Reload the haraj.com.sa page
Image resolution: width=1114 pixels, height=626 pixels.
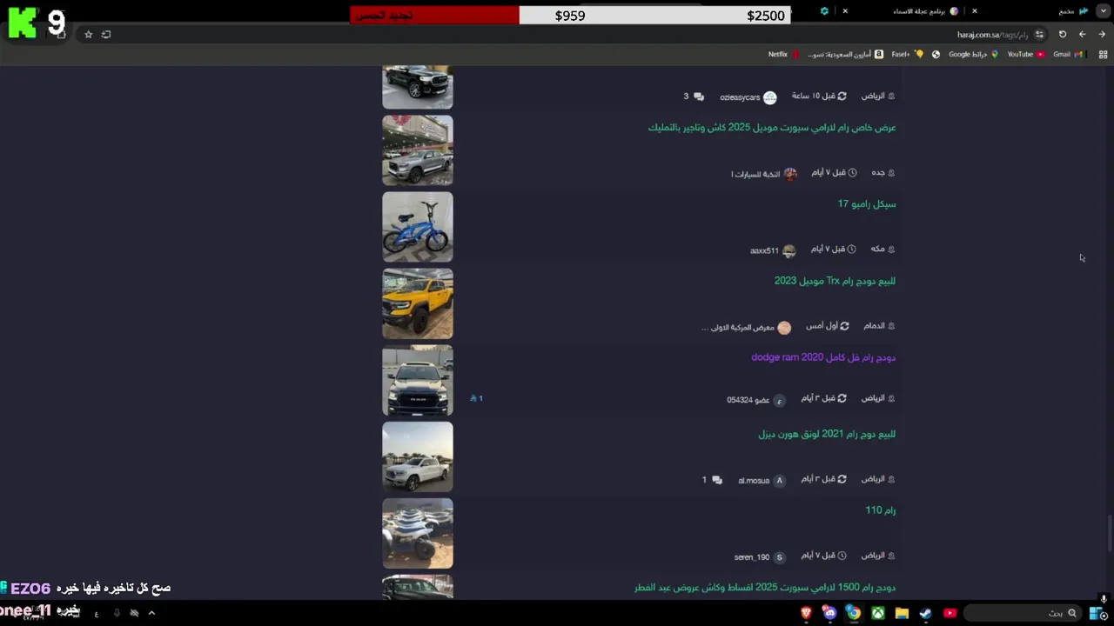[x=1063, y=34]
